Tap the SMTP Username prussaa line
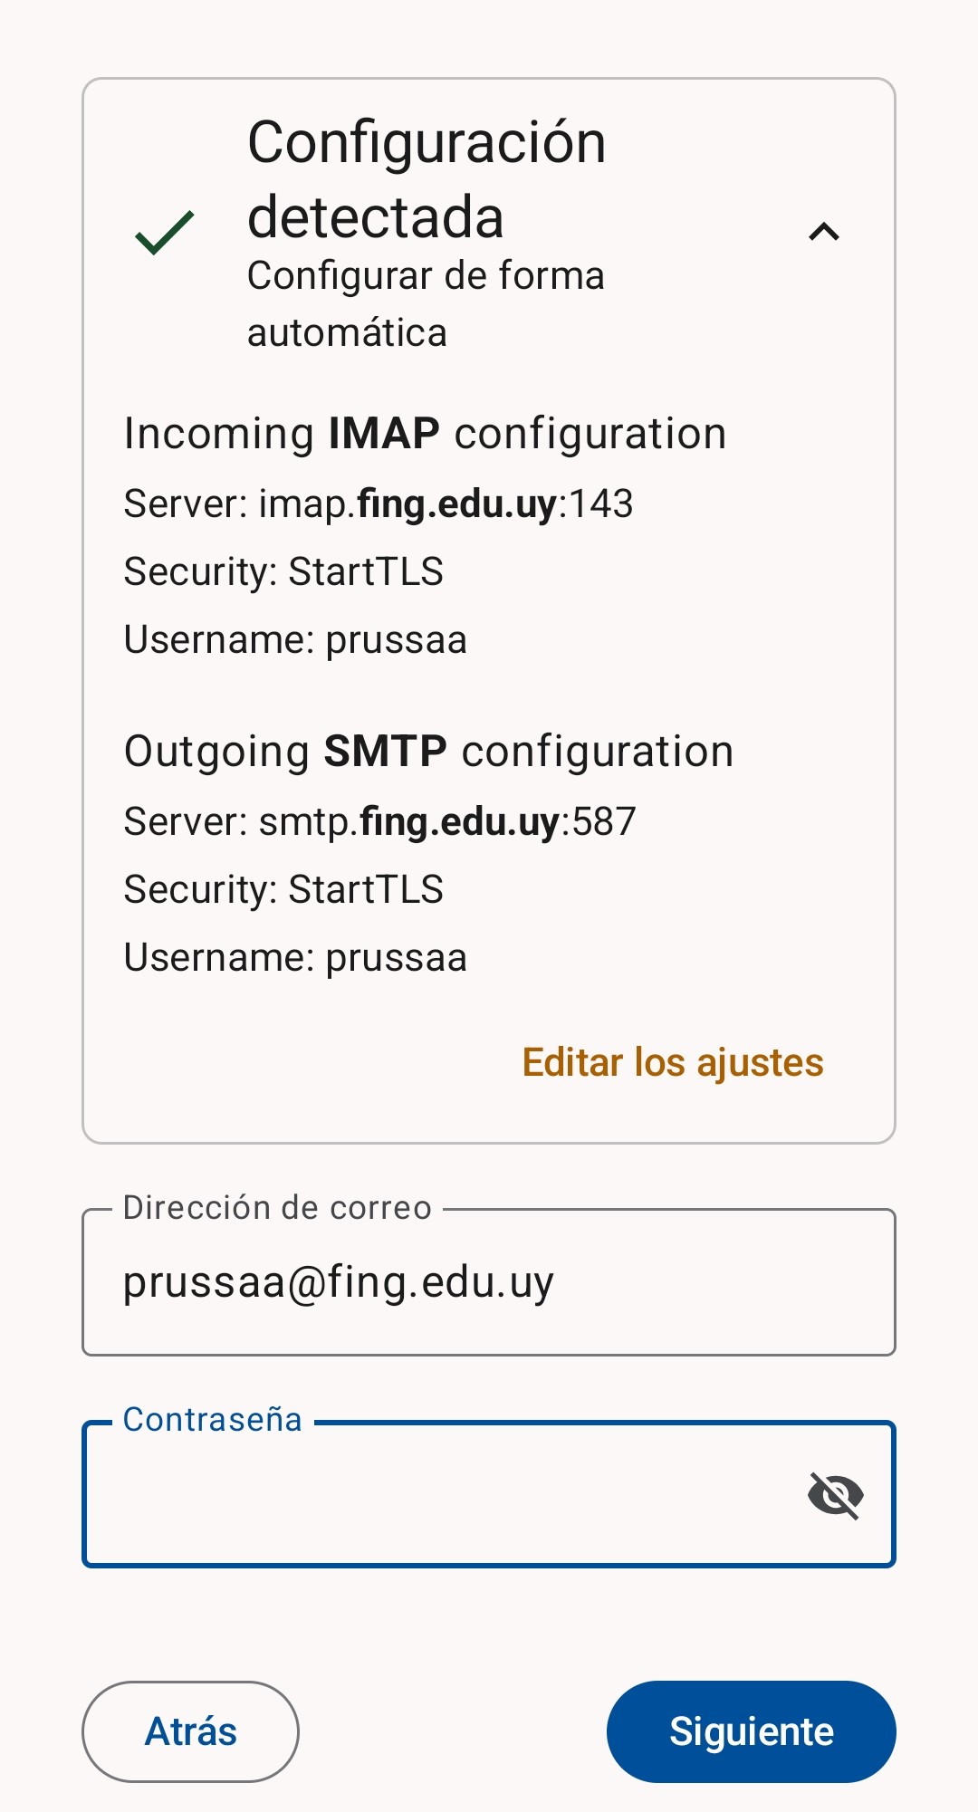This screenshot has height=1812, width=978. coord(295,957)
